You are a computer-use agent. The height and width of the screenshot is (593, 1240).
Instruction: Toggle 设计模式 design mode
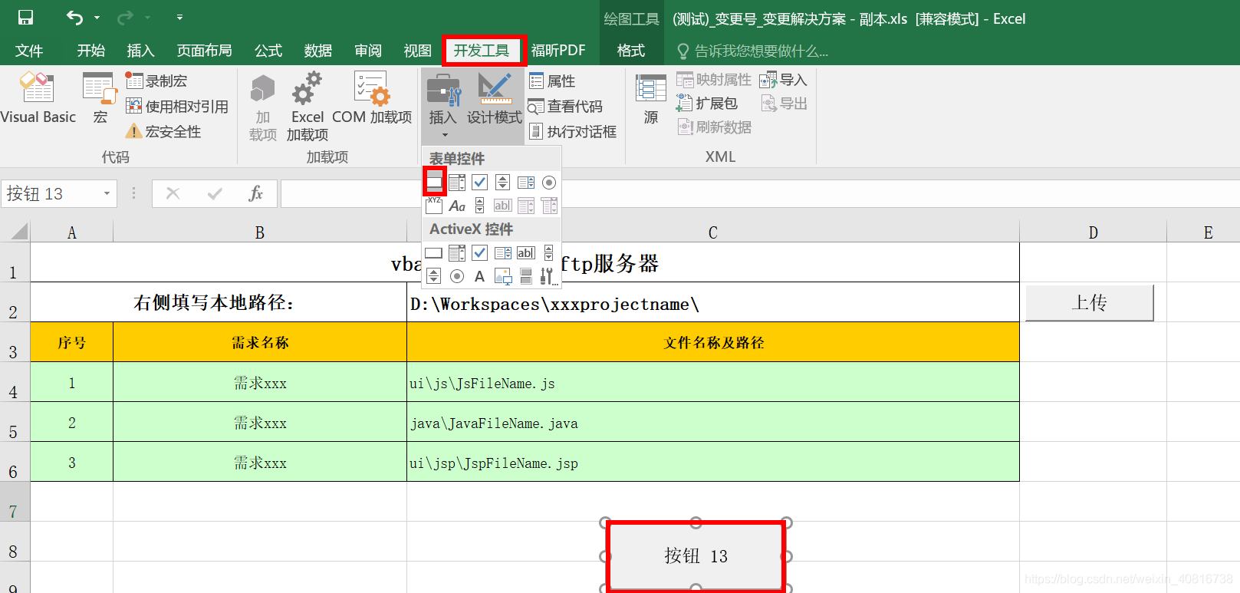(495, 98)
